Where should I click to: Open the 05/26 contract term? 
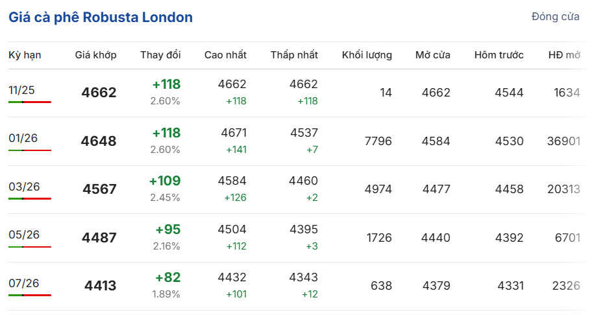[24, 235]
